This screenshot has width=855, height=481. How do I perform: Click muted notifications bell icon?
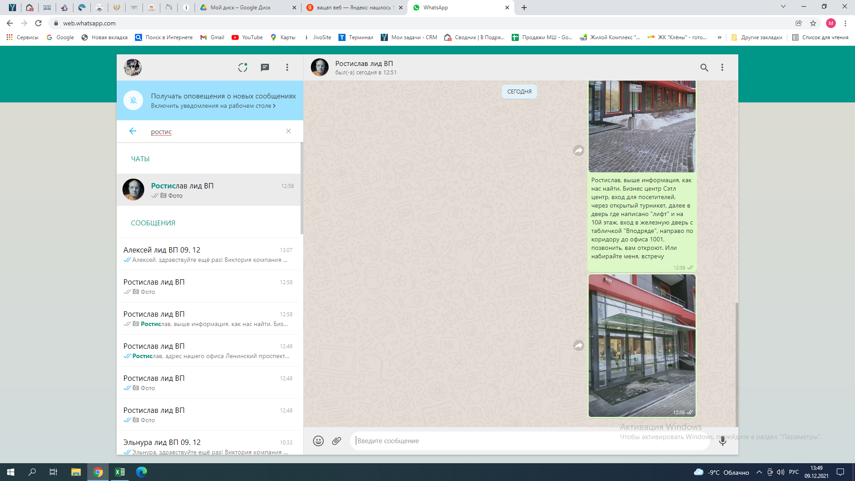pyautogui.click(x=133, y=100)
